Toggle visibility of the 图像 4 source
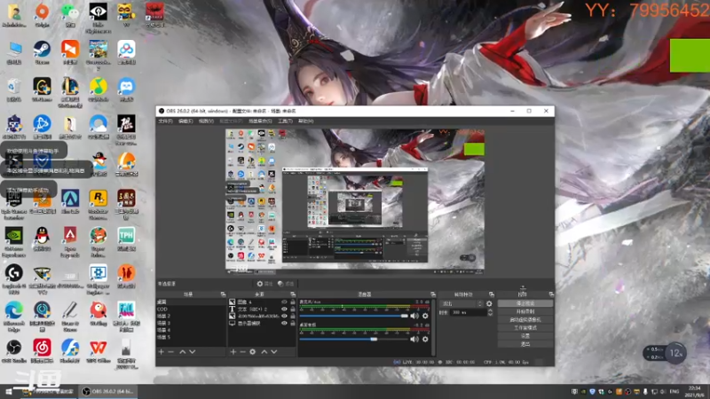Viewport: 710px width, 399px height. point(284,301)
